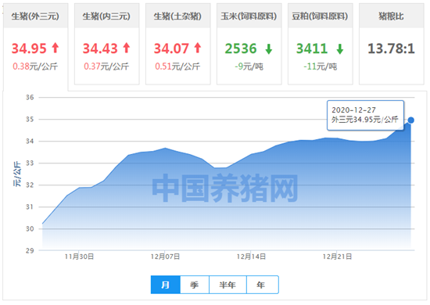Click the 12月21日 date label on axis
Image resolution: width=430 pixels, height=305 pixels.
[x=337, y=257]
